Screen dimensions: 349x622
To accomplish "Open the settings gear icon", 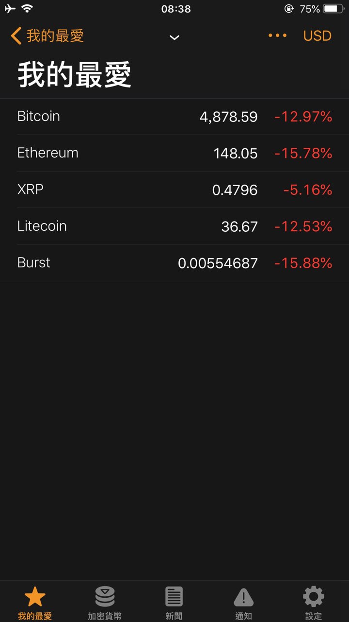I will click(x=314, y=597).
